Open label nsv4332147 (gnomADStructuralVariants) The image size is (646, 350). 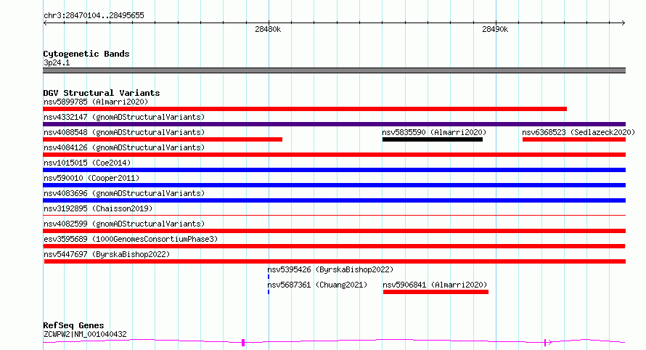click(x=124, y=117)
